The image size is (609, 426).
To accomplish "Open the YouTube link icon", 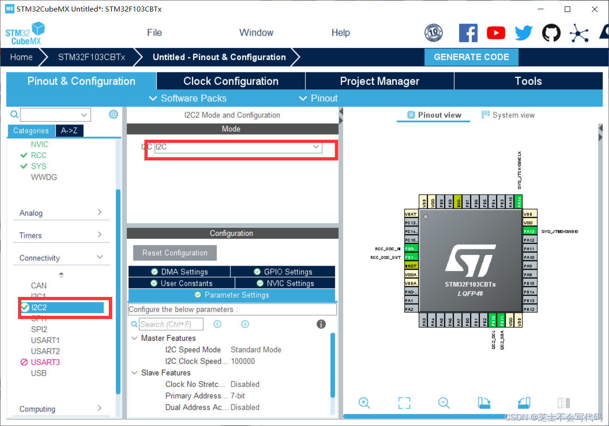I will point(496,33).
